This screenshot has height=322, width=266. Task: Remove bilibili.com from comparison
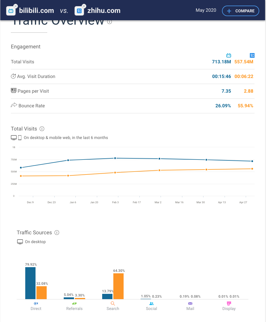pyautogui.click(x=16, y=6)
